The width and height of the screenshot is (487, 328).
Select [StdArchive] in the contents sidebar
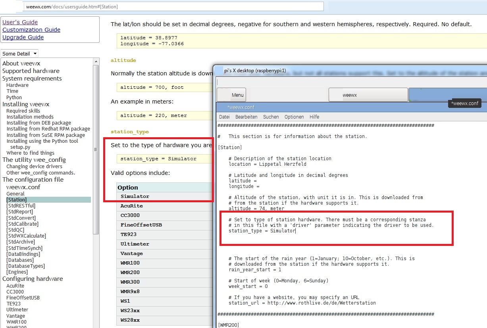pos(21,242)
